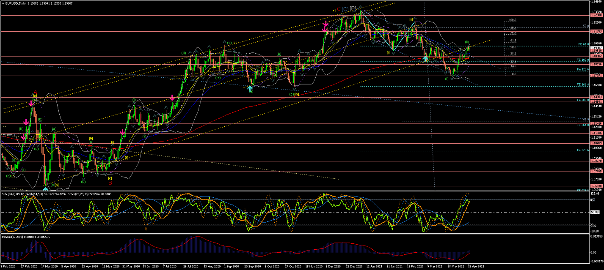Select the Fibonacci retracement 100.0 level label
Screen dimensions: 604x270
pyautogui.click(x=513, y=20)
